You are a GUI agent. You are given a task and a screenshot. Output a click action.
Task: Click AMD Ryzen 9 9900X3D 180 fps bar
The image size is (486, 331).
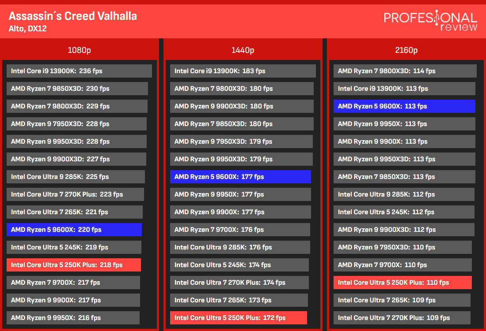point(242,106)
